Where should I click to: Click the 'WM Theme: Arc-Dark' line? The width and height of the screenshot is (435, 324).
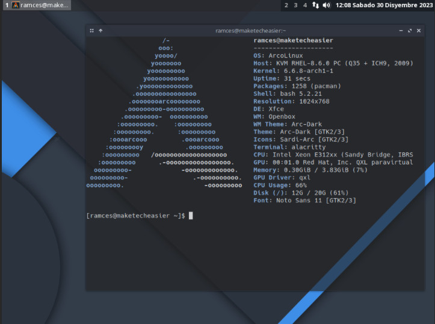point(288,125)
